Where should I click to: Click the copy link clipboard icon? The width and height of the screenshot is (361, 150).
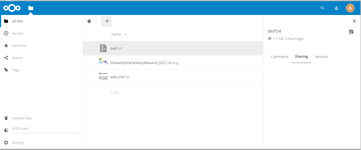[351, 32]
